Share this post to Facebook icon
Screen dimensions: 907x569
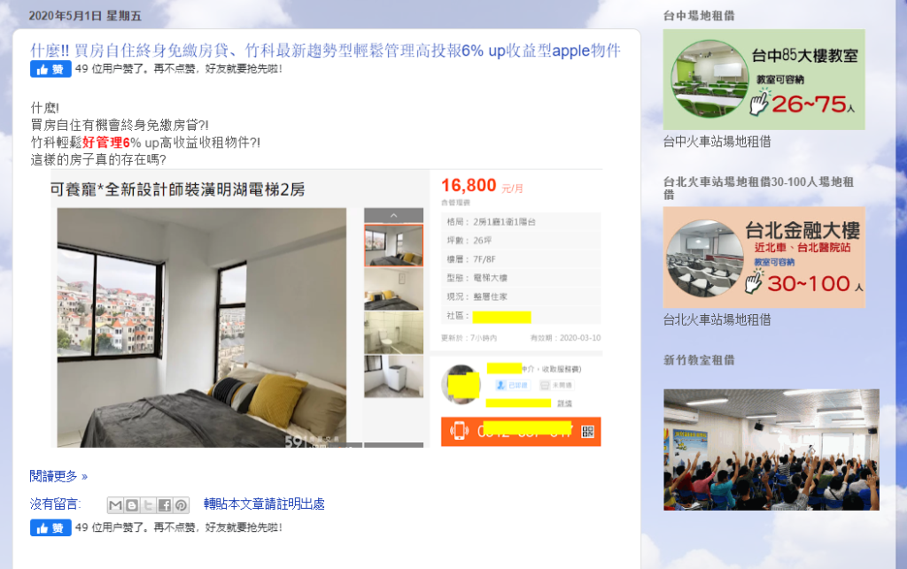[164, 505]
